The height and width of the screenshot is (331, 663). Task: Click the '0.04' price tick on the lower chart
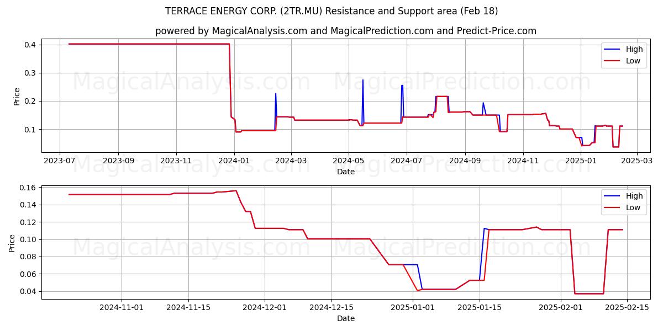pyautogui.click(x=29, y=291)
